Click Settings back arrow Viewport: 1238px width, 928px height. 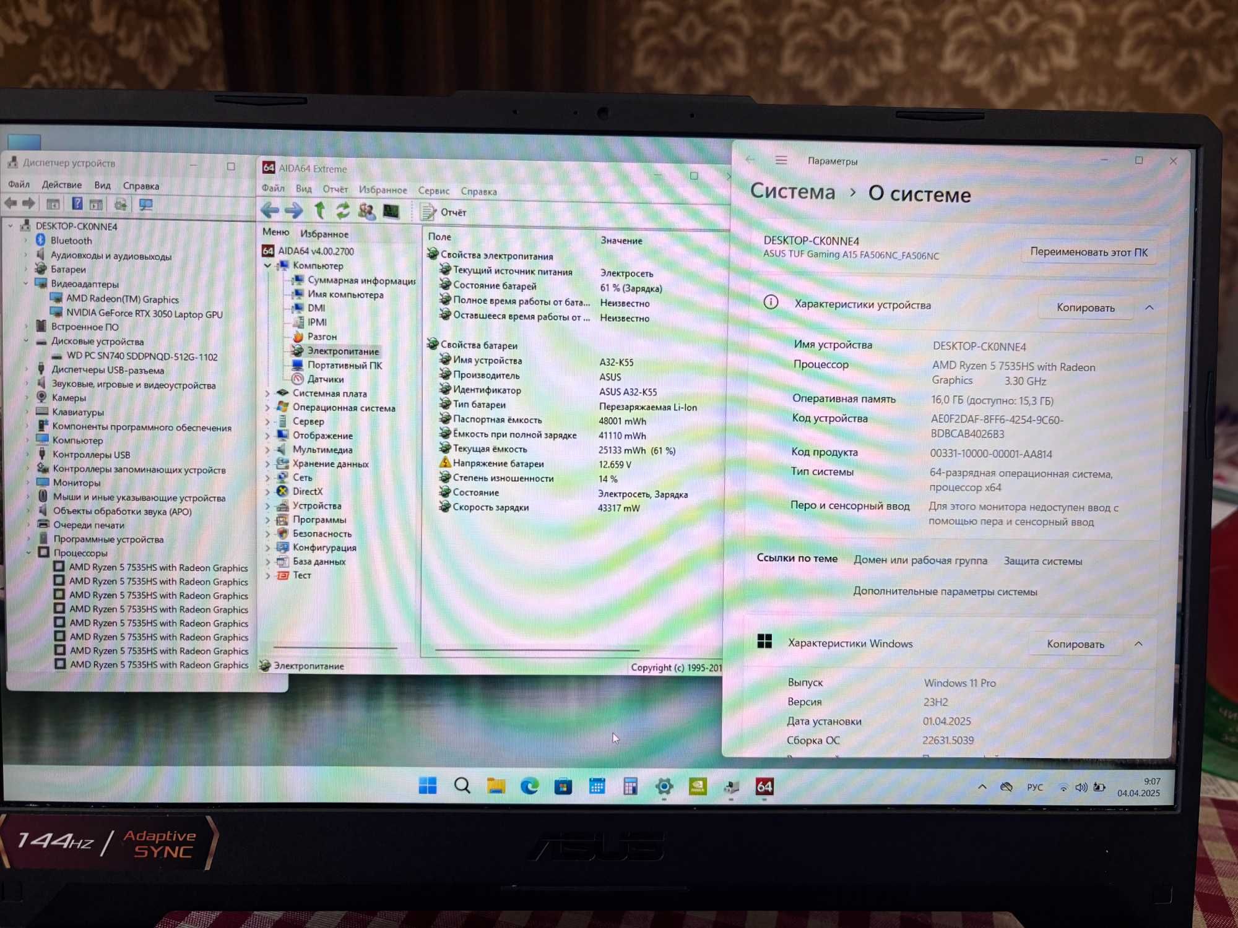[750, 160]
